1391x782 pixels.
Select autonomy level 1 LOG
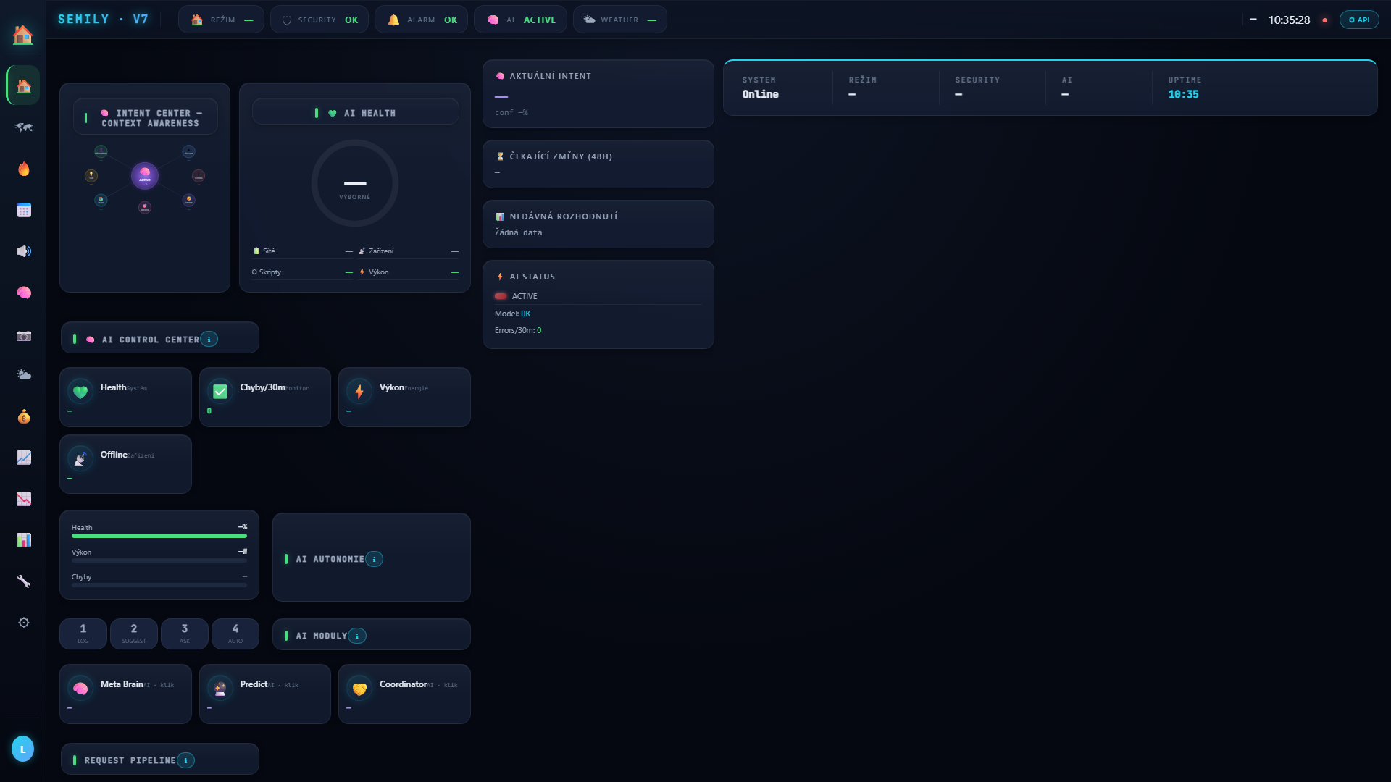pyautogui.click(x=83, y=634)
